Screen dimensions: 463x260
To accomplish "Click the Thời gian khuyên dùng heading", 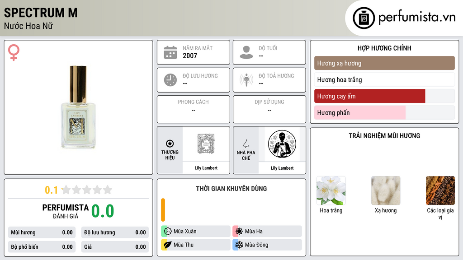I will pos(231,188).
